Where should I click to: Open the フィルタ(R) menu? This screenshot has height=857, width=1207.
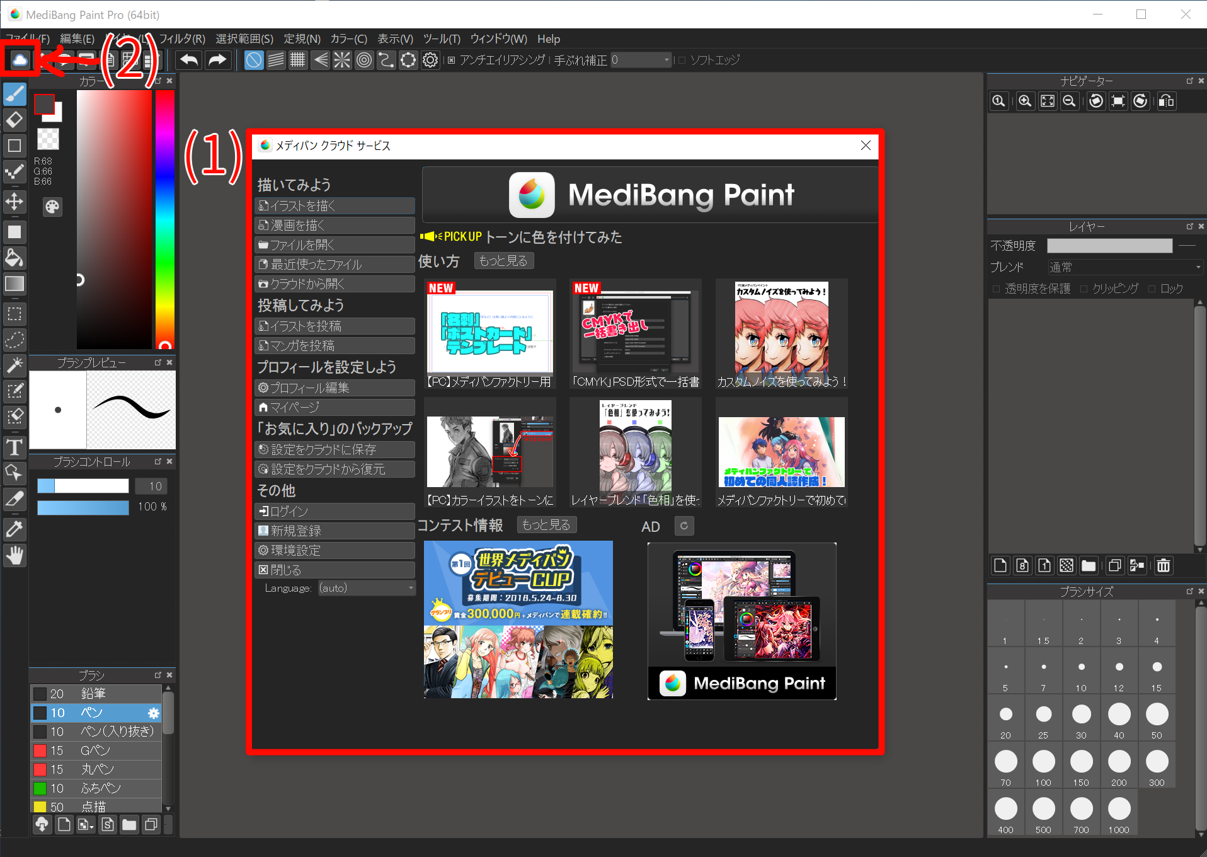click(x=182, y=39)
